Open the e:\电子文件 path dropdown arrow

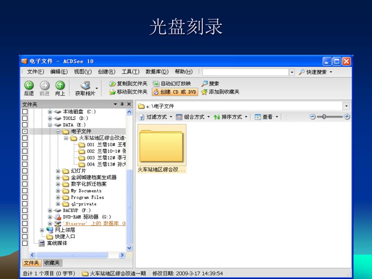click(346, 106)
